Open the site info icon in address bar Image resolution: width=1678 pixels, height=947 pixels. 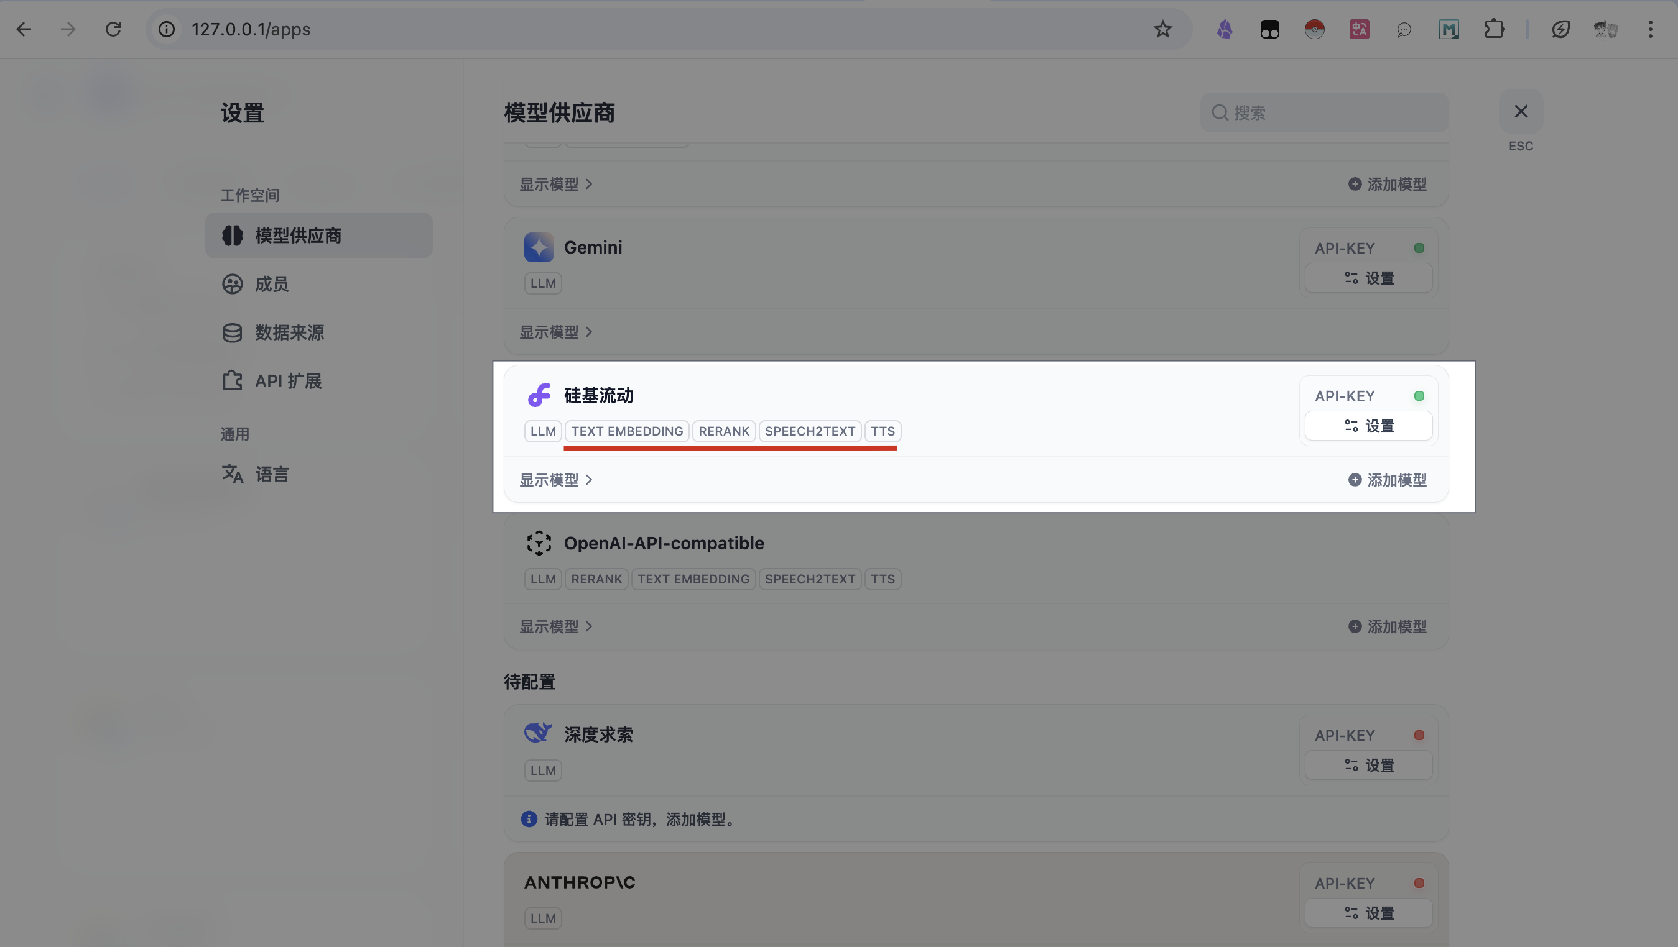167,29
